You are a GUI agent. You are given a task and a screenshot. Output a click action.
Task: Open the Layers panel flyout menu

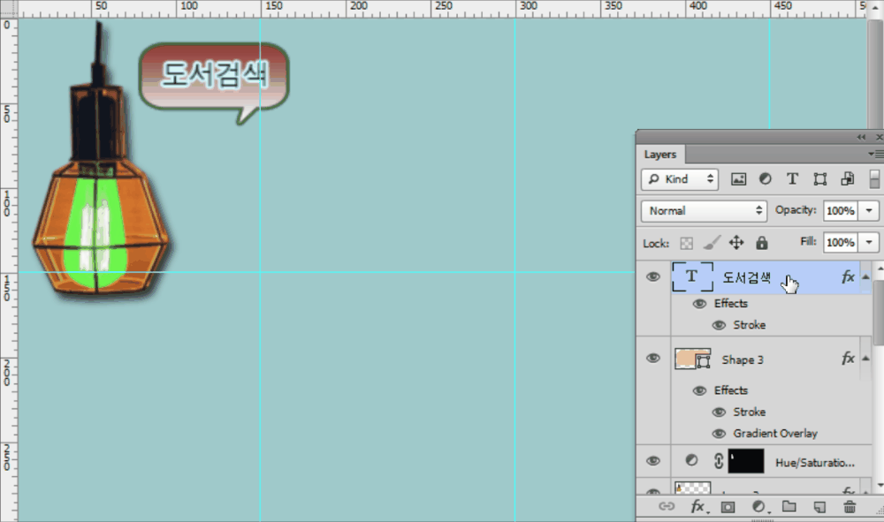[x=876, y=154]
